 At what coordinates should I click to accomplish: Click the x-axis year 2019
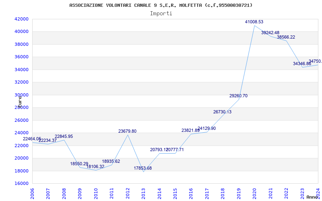tap(239, 194)
